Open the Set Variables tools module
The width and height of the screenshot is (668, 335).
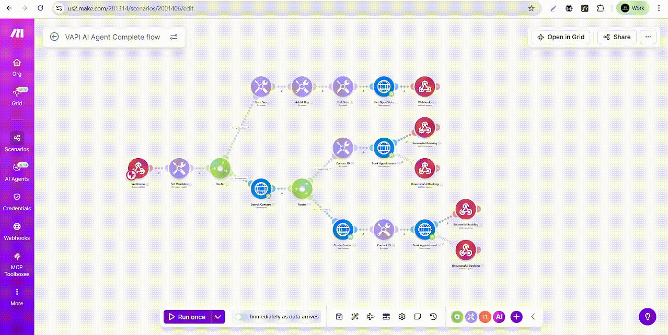pos(179,169)
